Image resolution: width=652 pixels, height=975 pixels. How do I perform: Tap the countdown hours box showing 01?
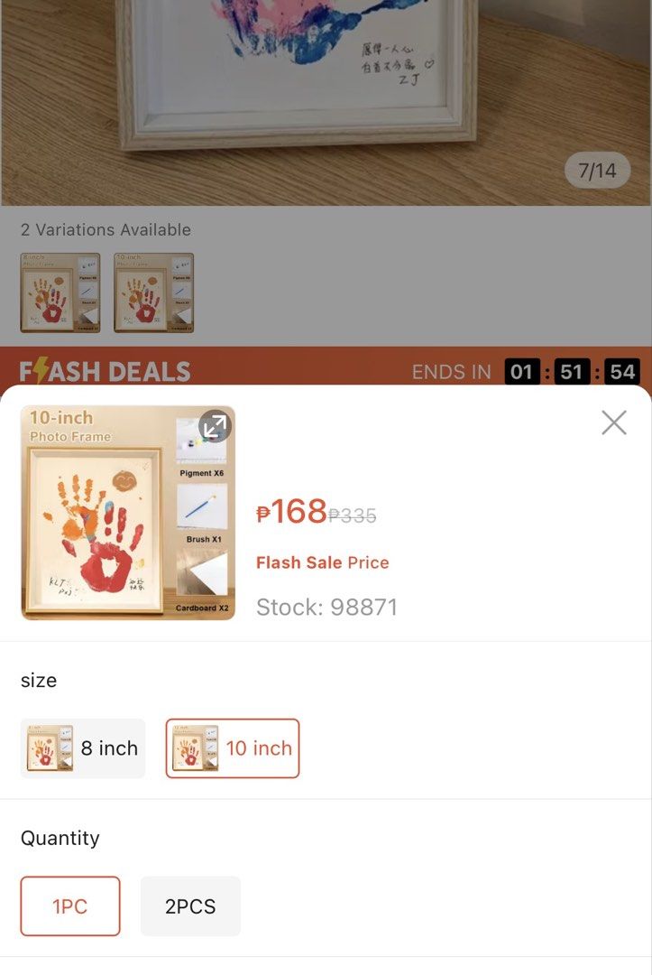521,372
